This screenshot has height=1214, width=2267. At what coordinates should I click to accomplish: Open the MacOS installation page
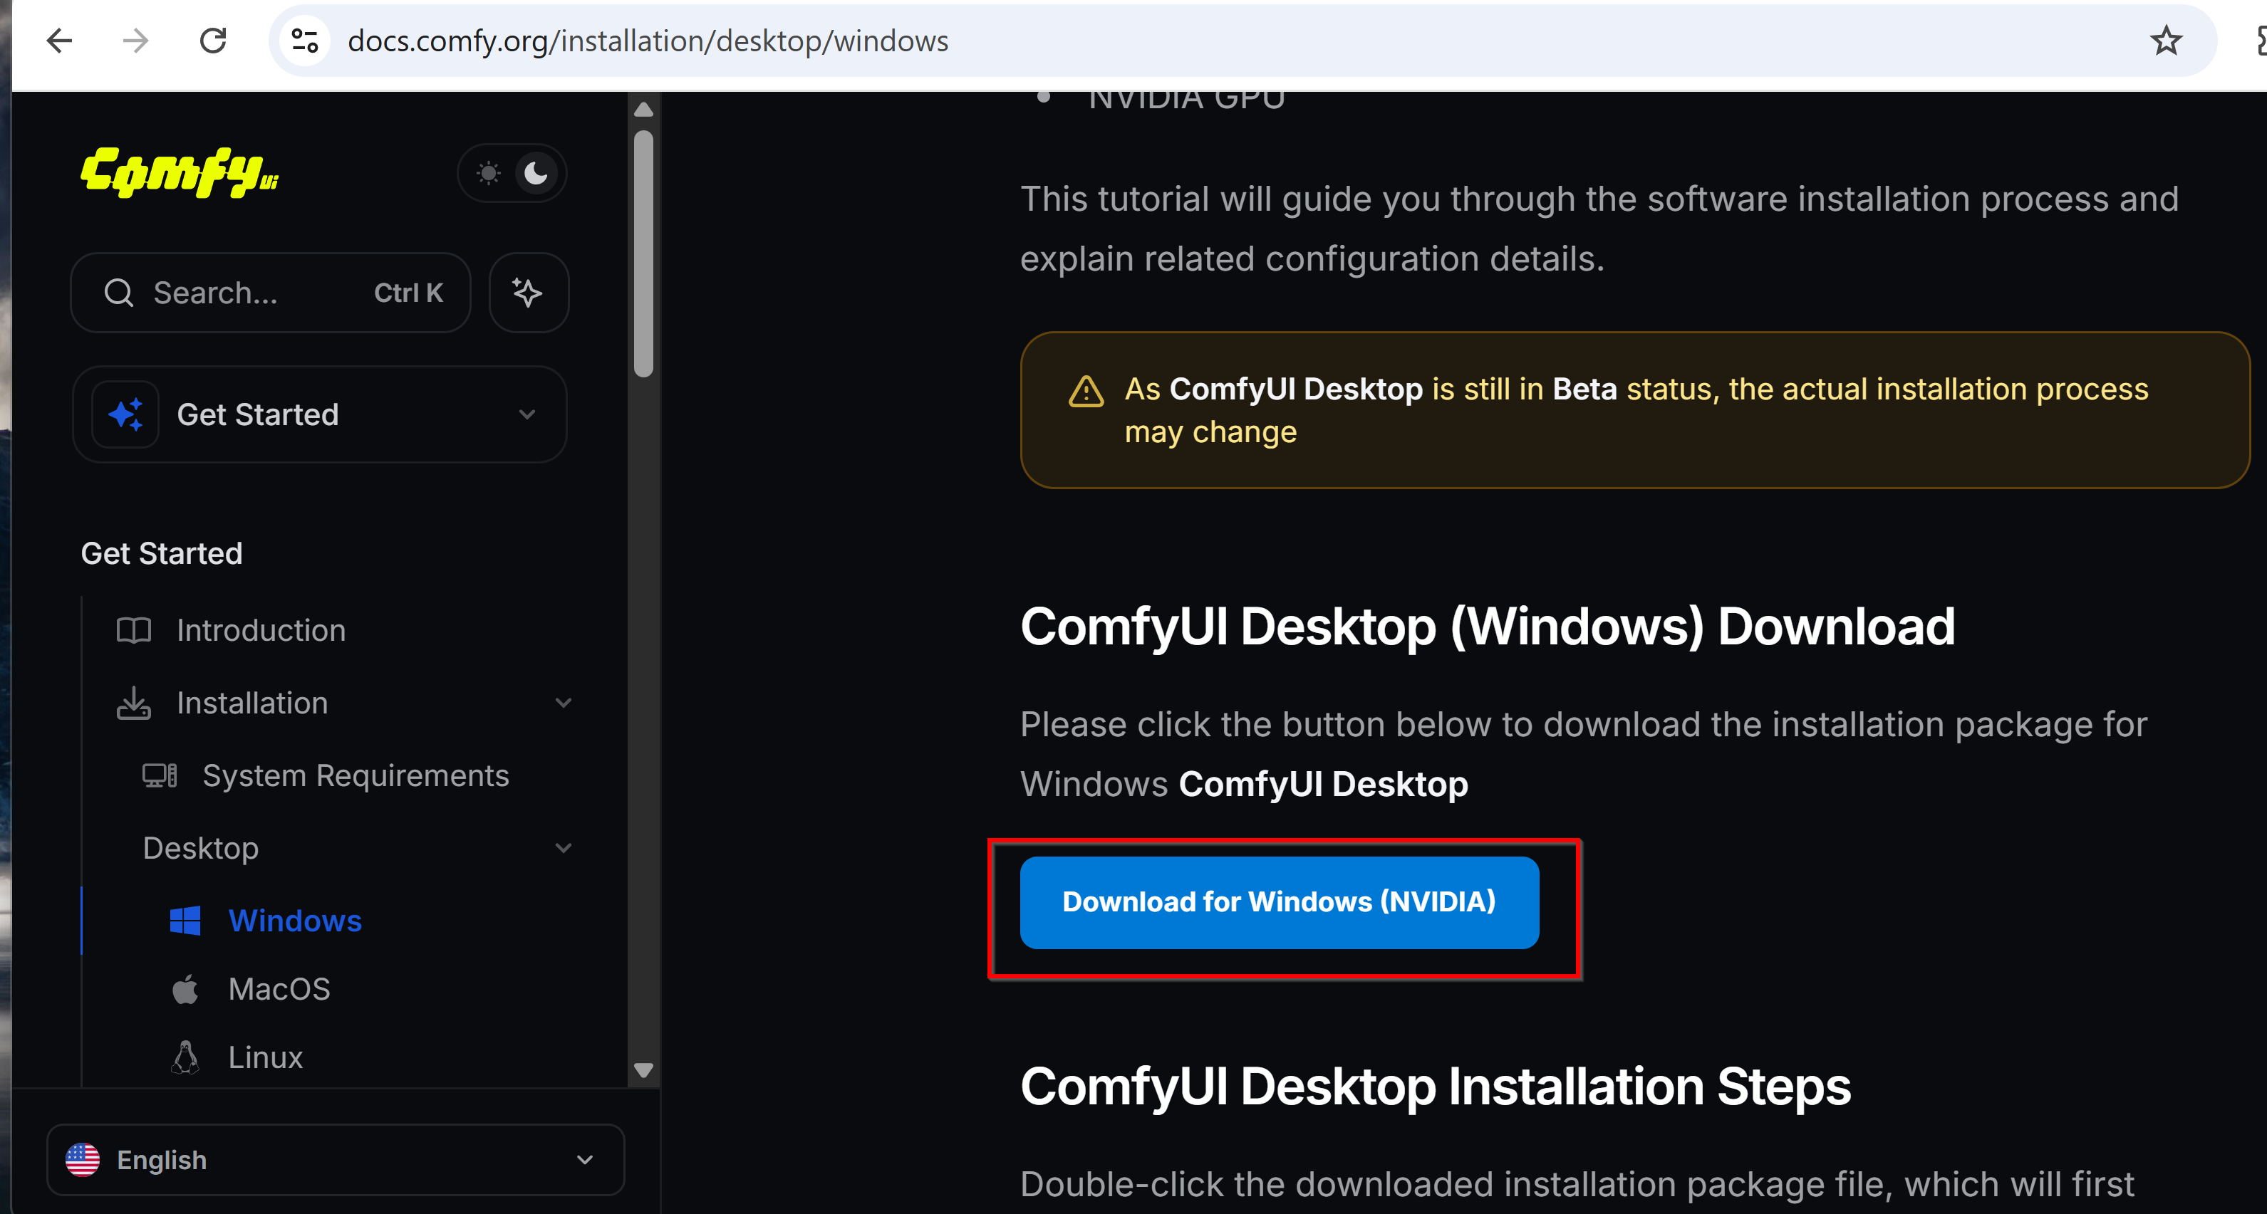[x=279, y=989]
